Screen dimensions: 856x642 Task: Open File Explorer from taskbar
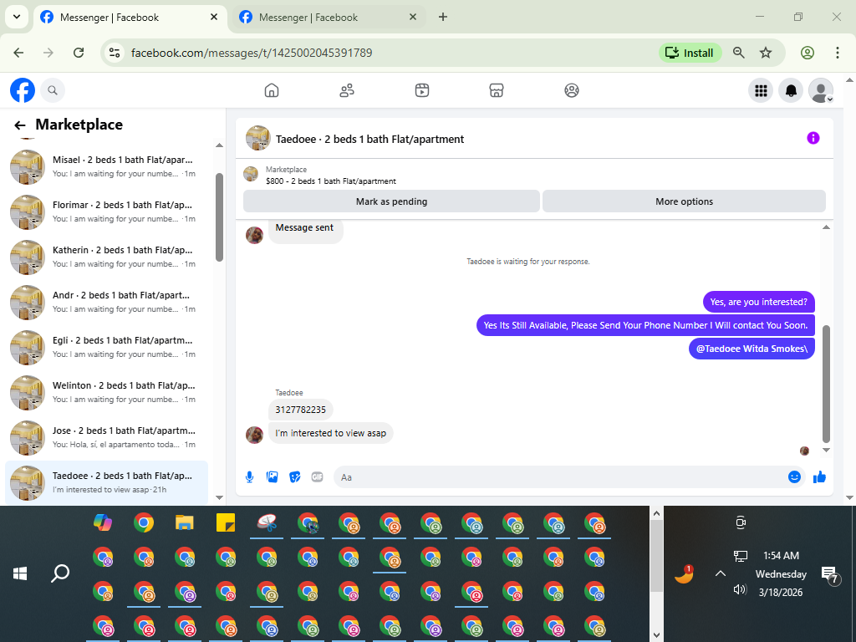pos(185,523)
